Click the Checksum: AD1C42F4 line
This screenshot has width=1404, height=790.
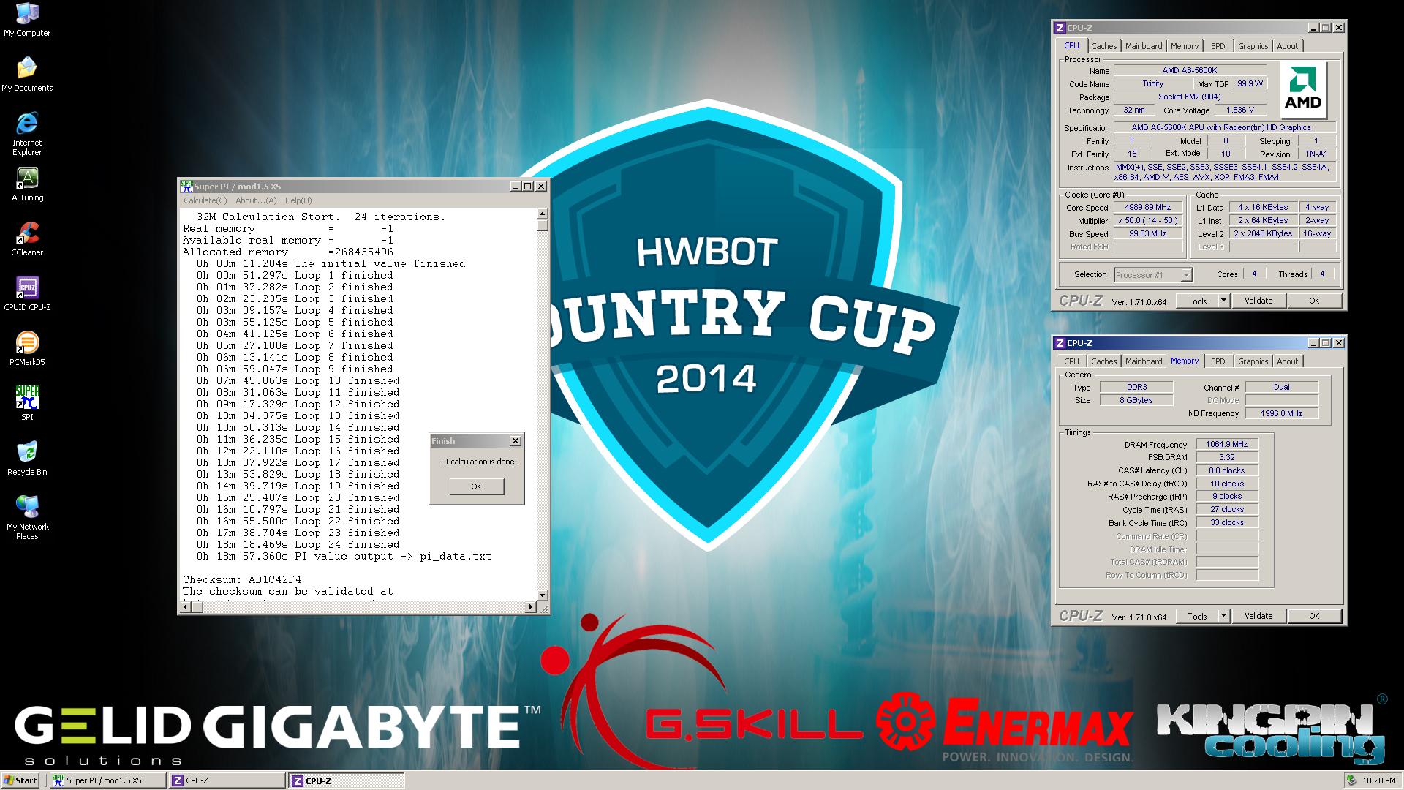[242, 580]
